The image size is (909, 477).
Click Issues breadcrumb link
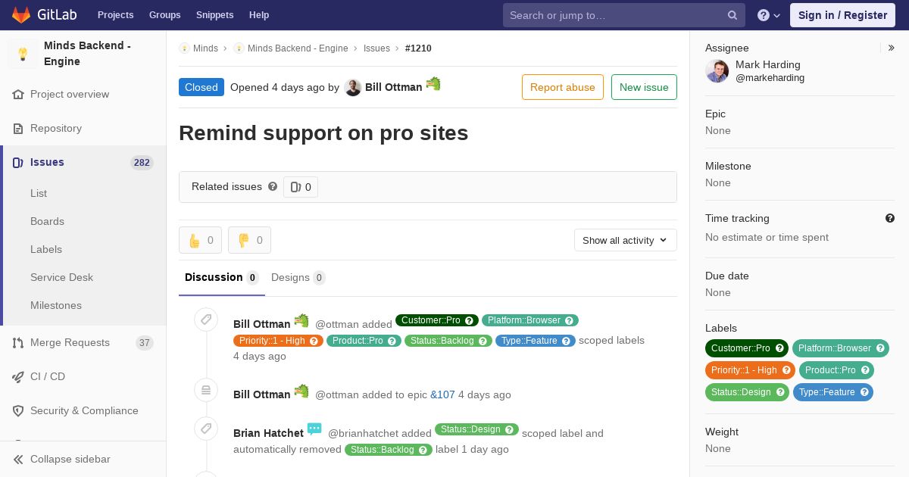[x=376, y=48]
